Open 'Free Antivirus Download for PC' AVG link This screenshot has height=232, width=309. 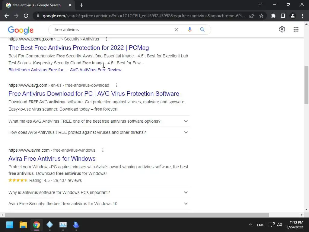coord(94,94)
